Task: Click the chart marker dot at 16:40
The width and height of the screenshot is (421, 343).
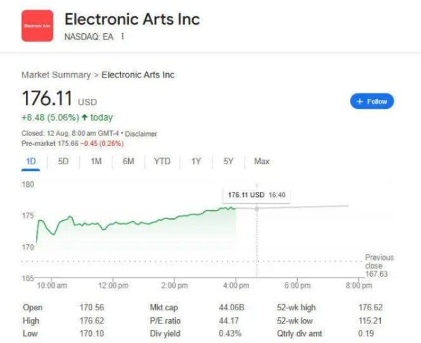Action: 256,208
